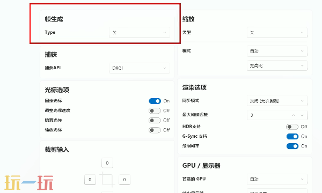Disable the G-Sync 支持 toggle

coord(292,136)
